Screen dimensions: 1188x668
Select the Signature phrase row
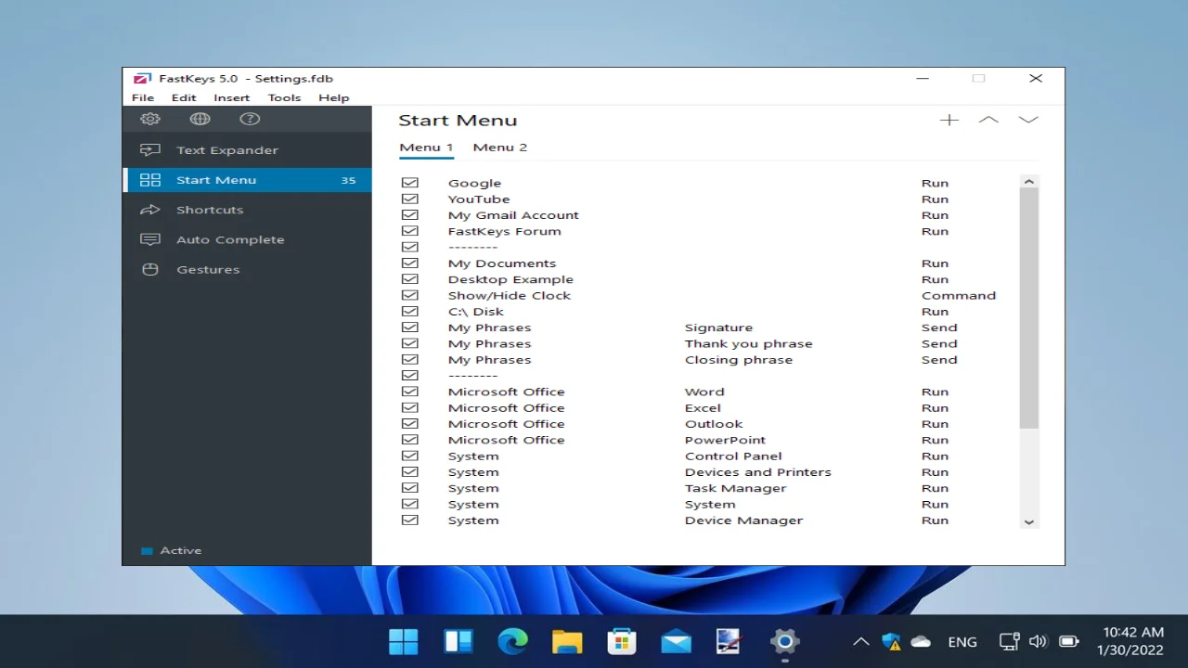click(x=709, y=328)
